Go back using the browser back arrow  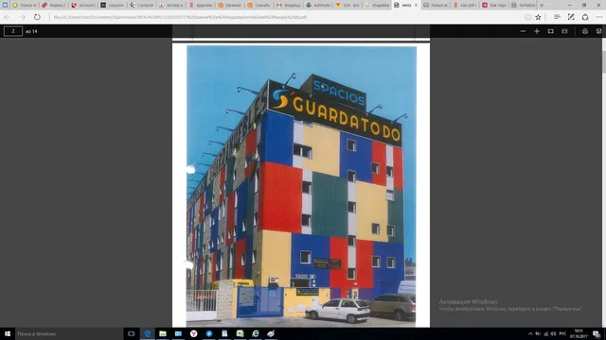(x=8, y=17)
